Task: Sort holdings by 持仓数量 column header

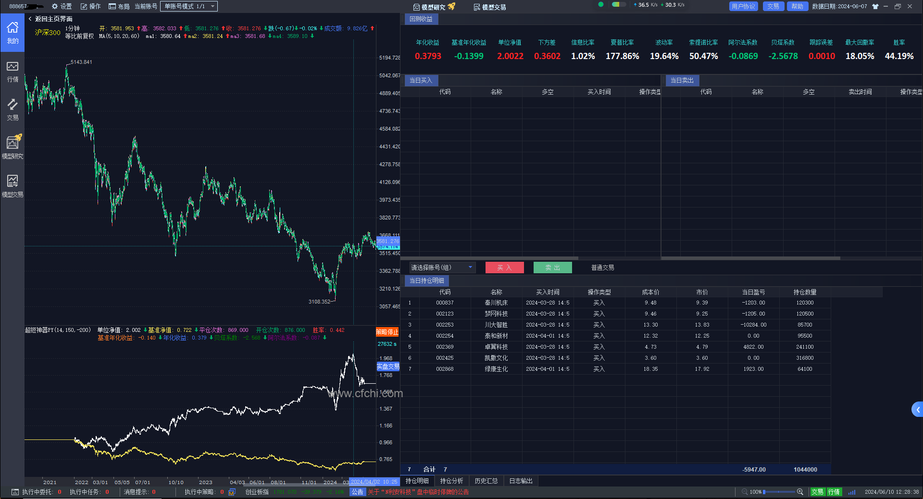Action: [x=805, y=292]
